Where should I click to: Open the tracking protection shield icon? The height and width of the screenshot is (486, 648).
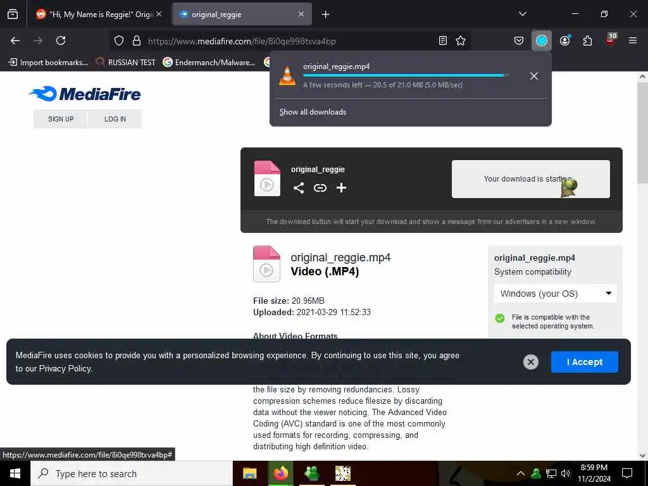coord(119,40)
